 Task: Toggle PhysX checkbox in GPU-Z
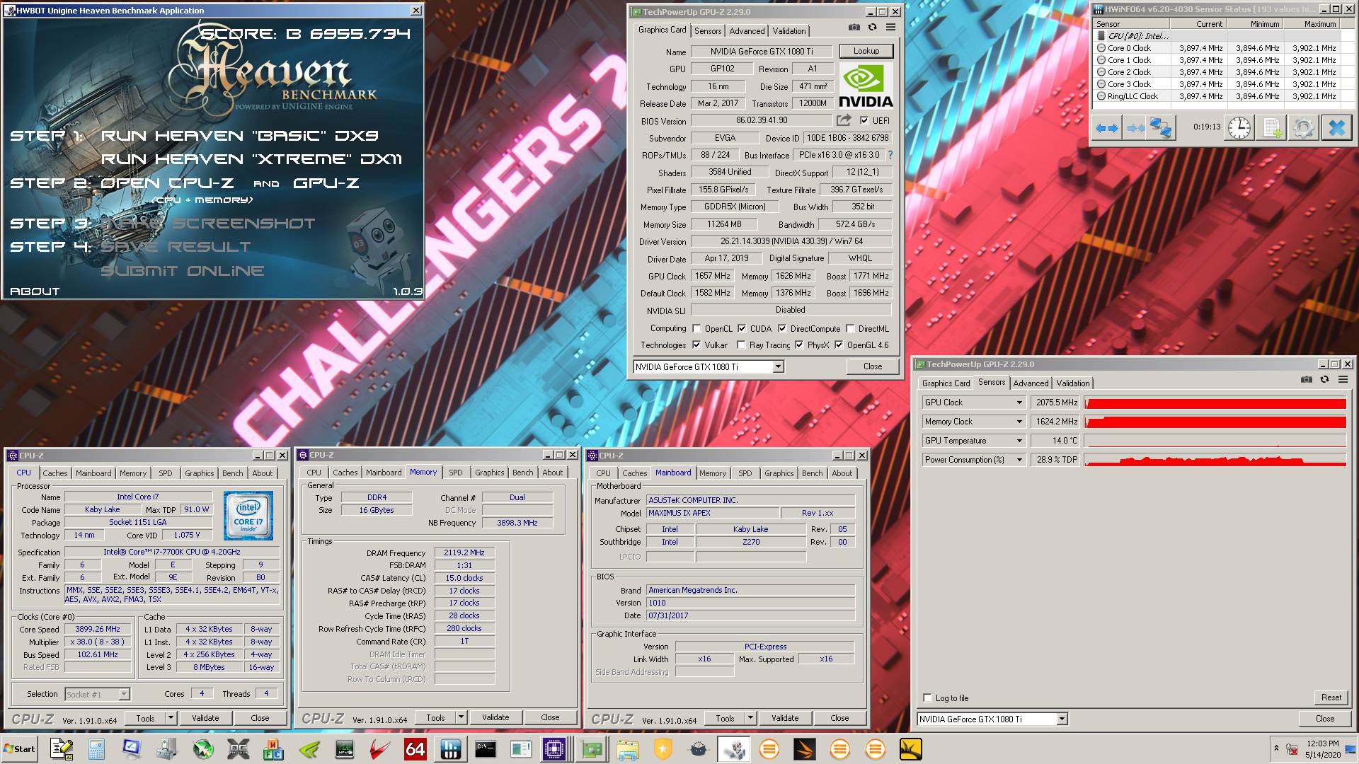[x=799, y=345]
